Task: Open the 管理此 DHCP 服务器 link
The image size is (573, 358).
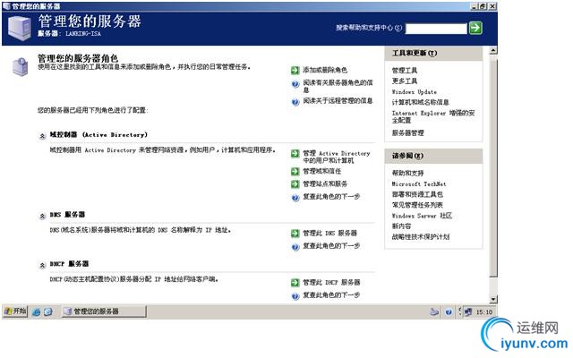Action: (x=331, y=283)
